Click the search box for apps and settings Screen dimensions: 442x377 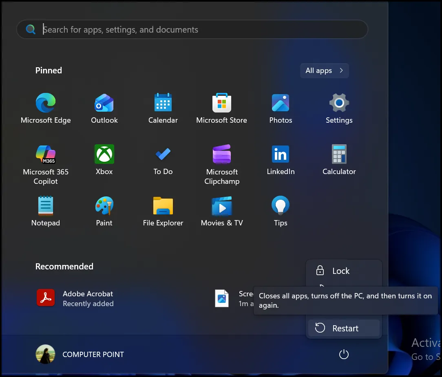[x=192, y=29]
